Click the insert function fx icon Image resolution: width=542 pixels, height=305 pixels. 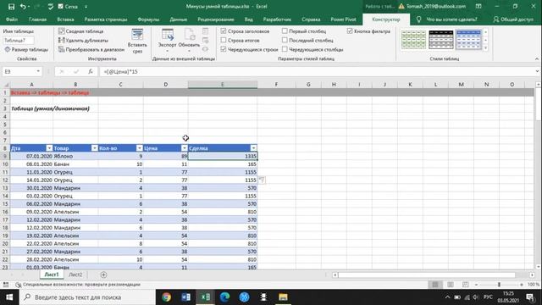tap(91, 71)
